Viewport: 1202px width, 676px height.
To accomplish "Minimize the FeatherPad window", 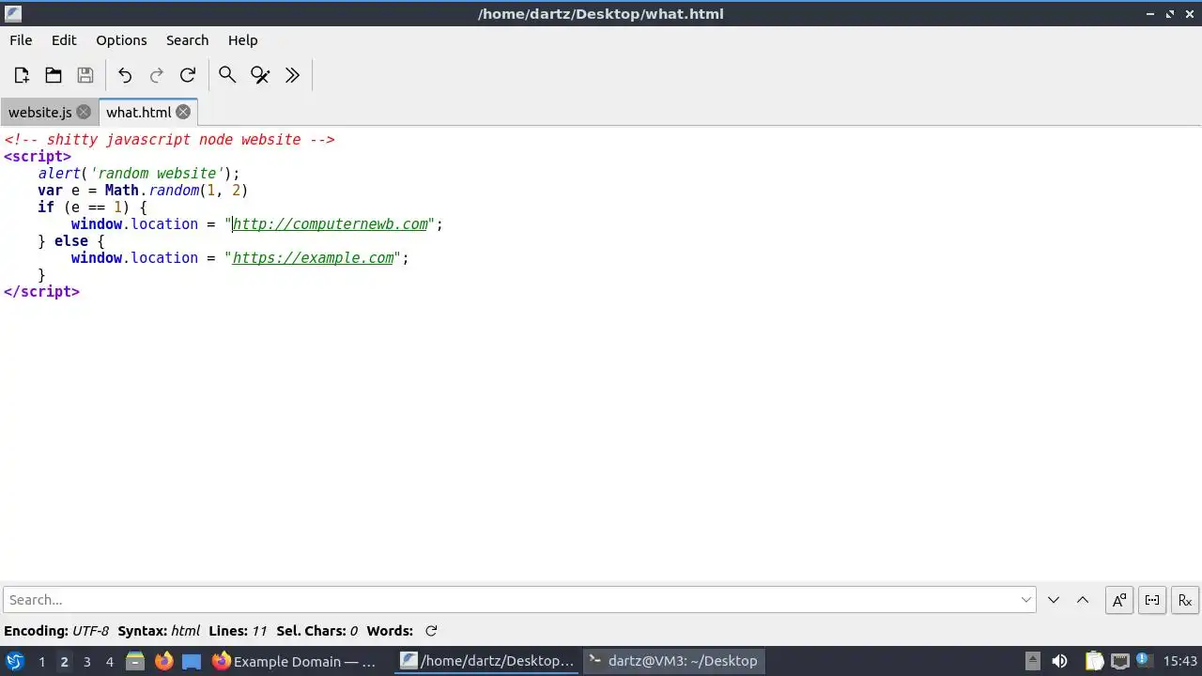I will (x=1150, y=14).
